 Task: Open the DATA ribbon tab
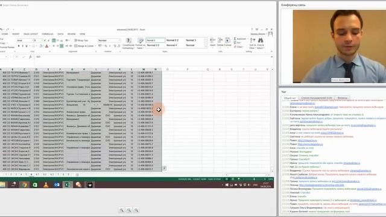(x=60, y=34)
